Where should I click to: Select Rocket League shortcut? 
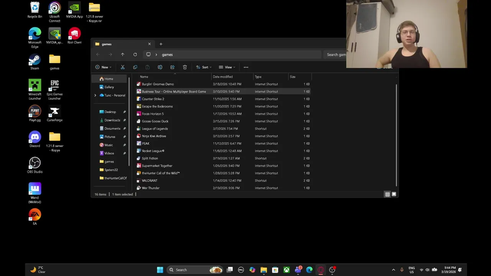coord(223,151)
